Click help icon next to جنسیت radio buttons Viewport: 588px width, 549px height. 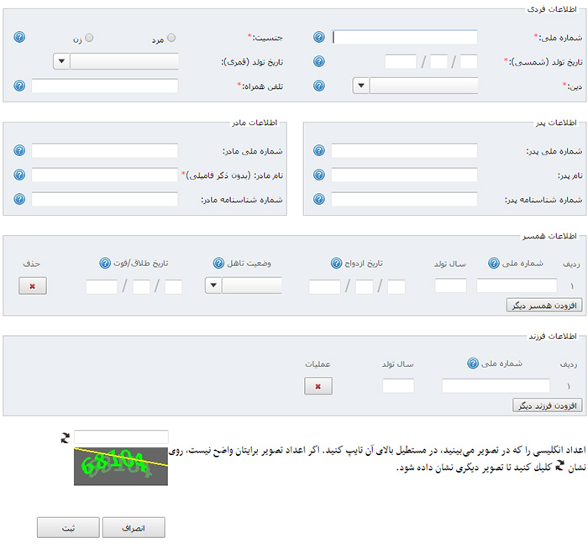[19, 37]
